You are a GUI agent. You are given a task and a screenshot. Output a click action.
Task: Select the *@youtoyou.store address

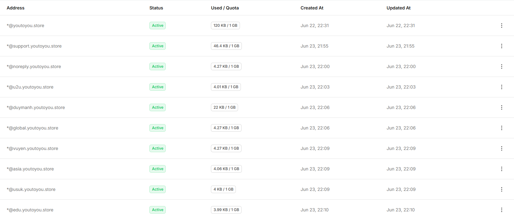[25, 26]
